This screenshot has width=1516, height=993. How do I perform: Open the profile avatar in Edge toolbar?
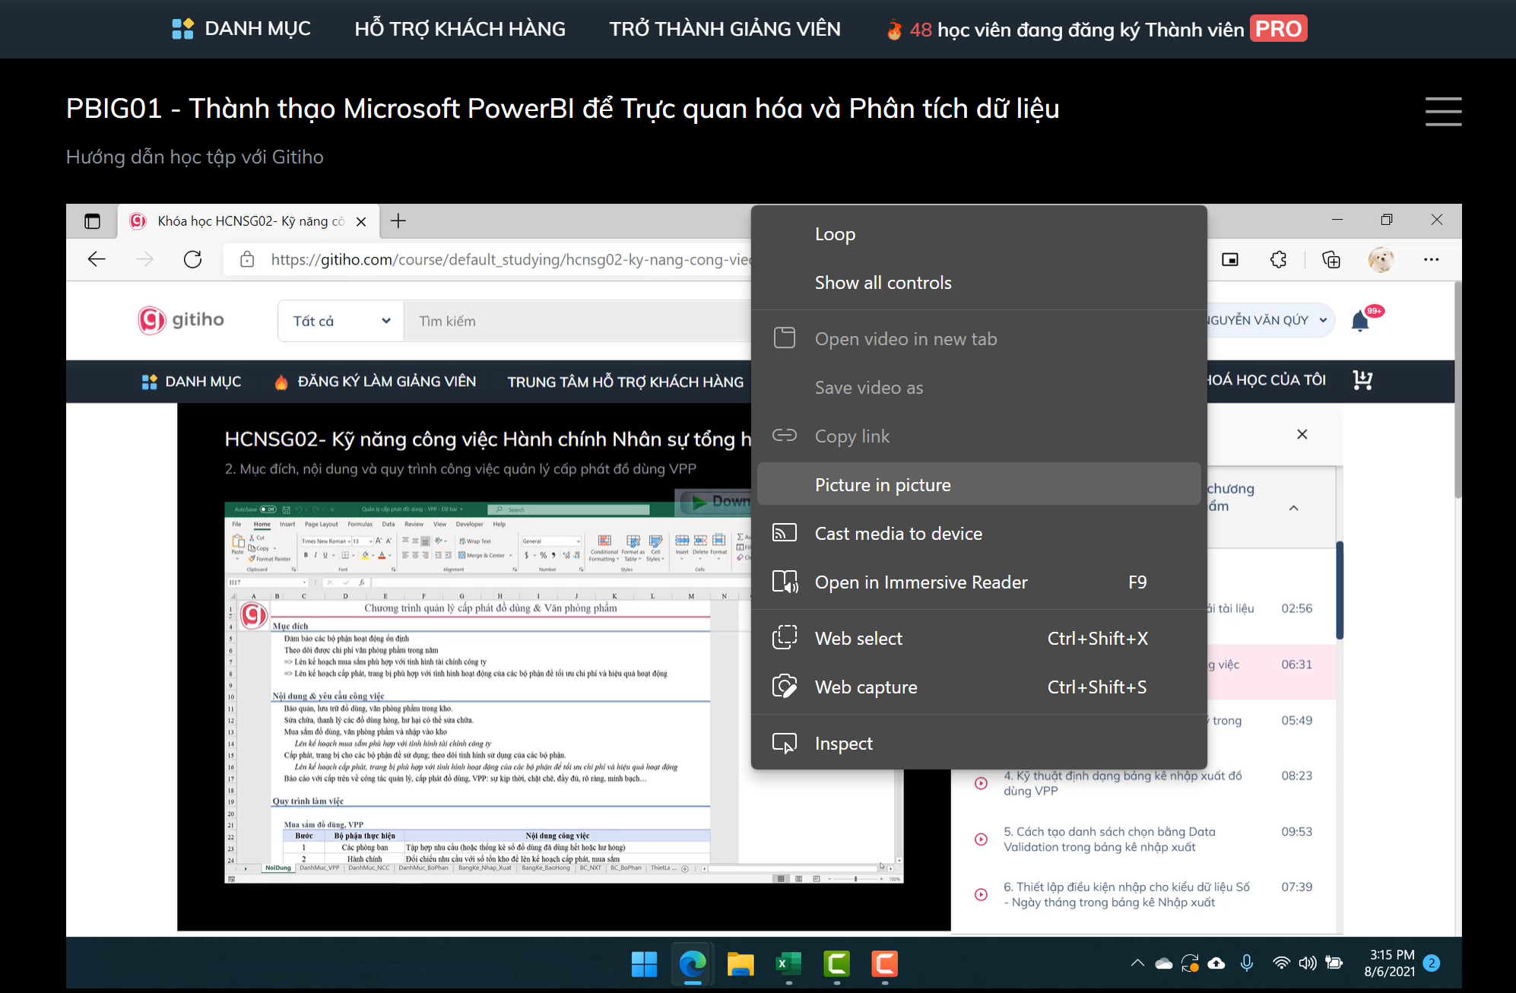(x=1381, y=259)
